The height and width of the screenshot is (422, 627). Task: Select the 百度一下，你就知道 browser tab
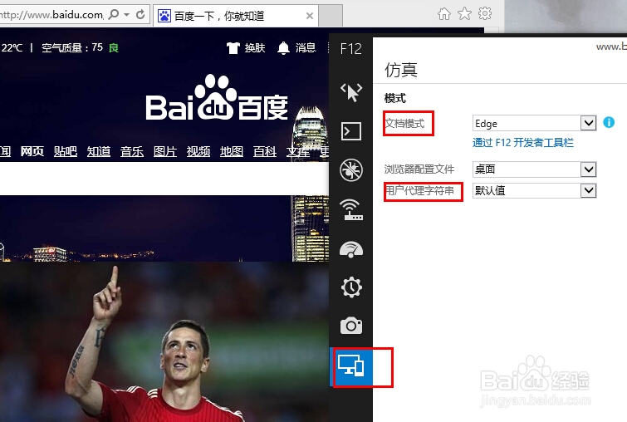click(236, 16)
